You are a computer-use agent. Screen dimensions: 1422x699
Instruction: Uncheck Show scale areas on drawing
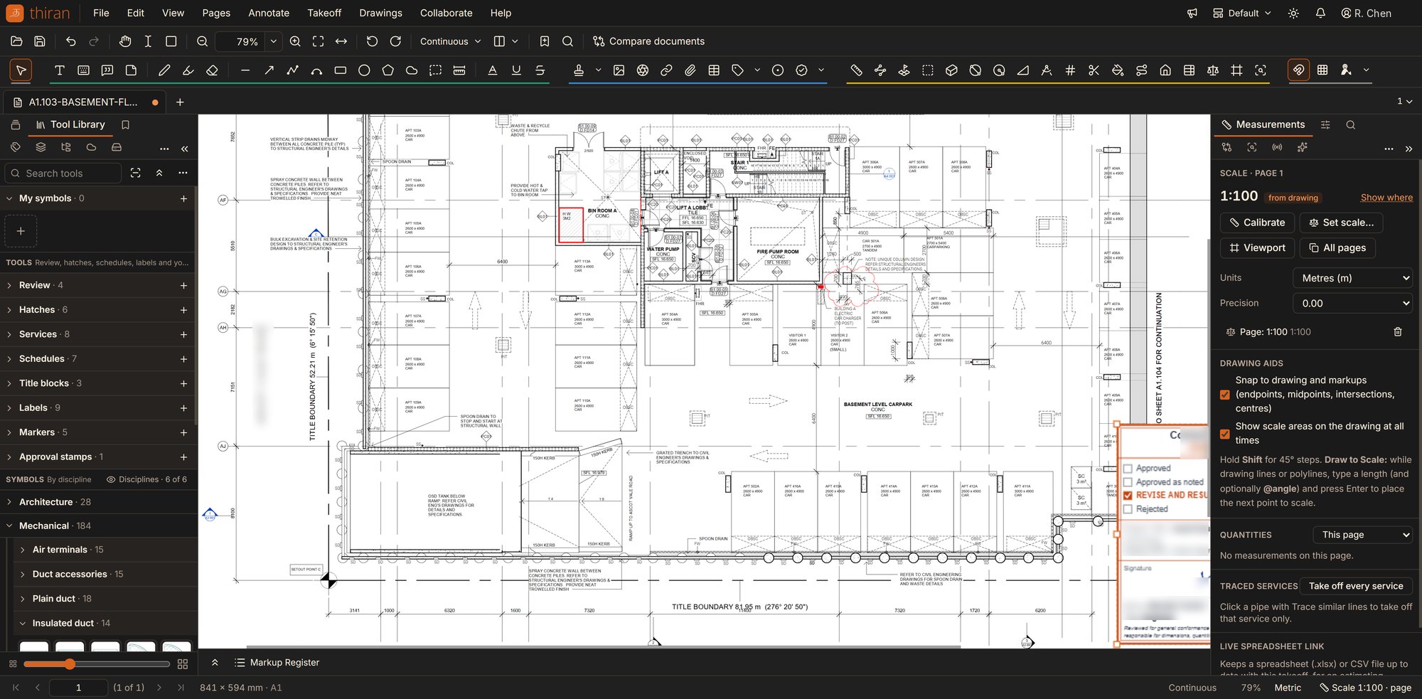[1225, 434]
